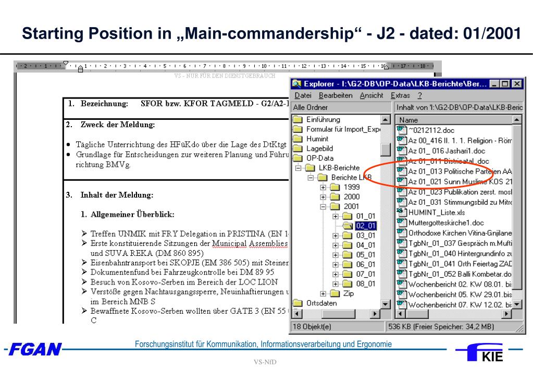Screen dimensions: 533x369
Task: Click the Wochenbericht 02. KW 08.01. file icon
Action: [x=402, y=284]
